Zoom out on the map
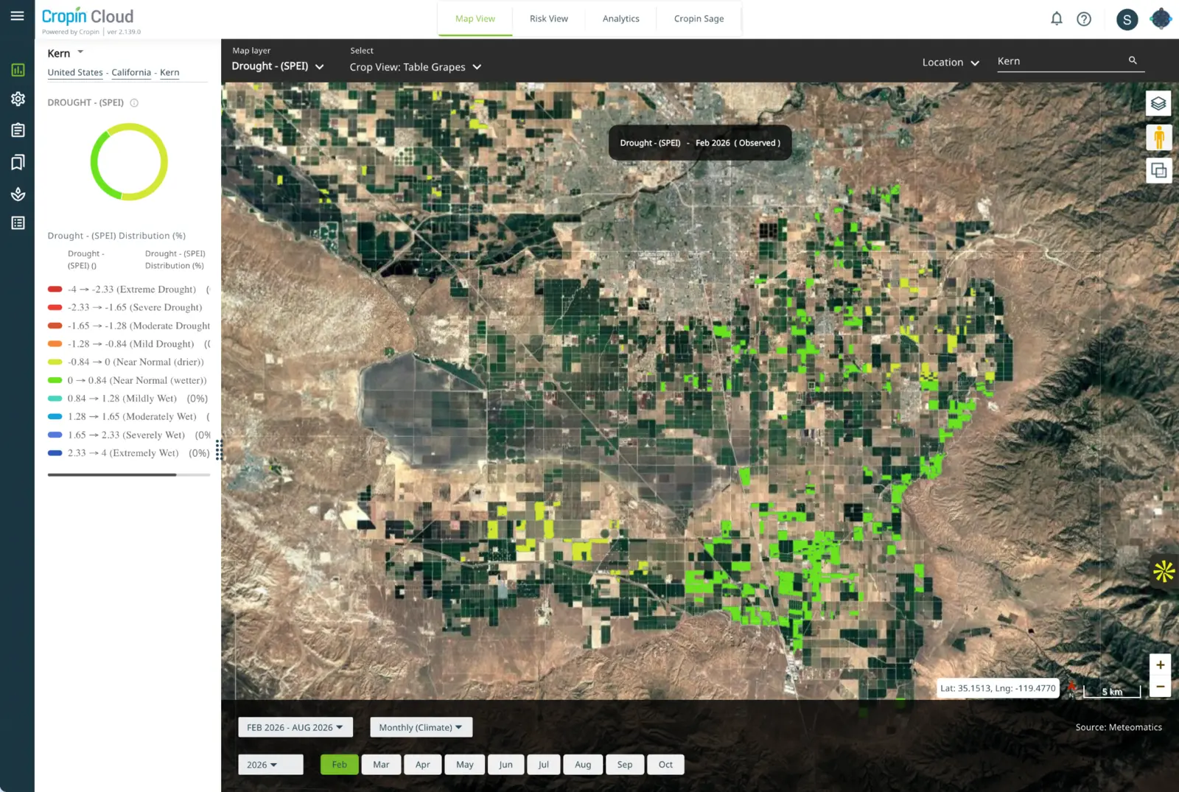Image resolution: width=1179 pixels, height=792 pixels. pyautogui.click(x=1160, y=687)
